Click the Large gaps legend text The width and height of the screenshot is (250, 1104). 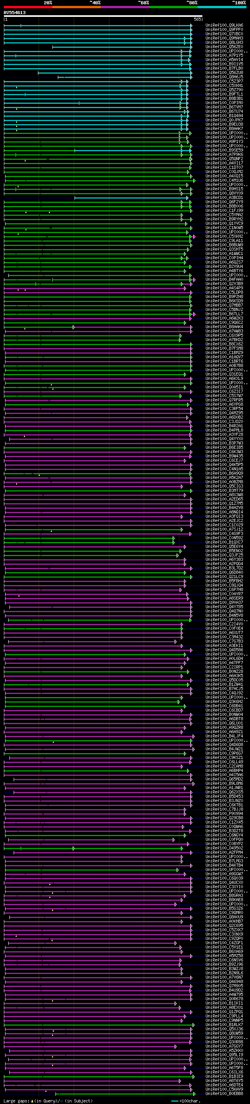pyautogui.click(x=48, y=1100)
